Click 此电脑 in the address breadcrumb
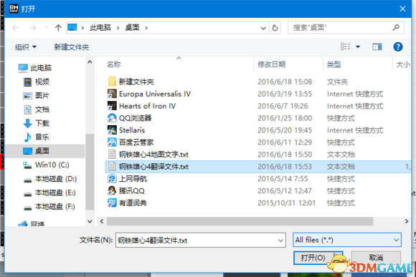 [100, 27]
